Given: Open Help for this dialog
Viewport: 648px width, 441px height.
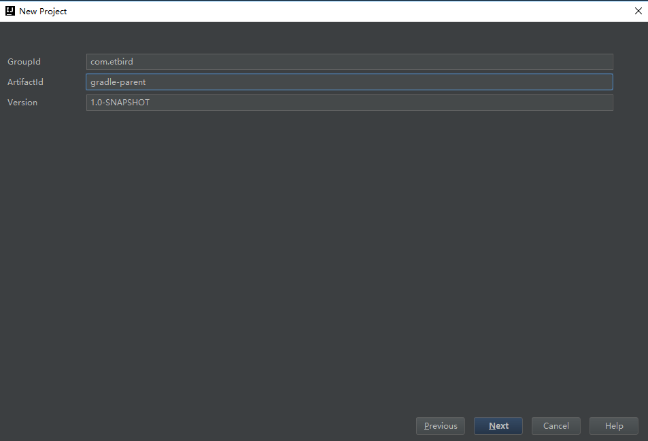Looking at the screenshot, I should (x=614, y=426).
